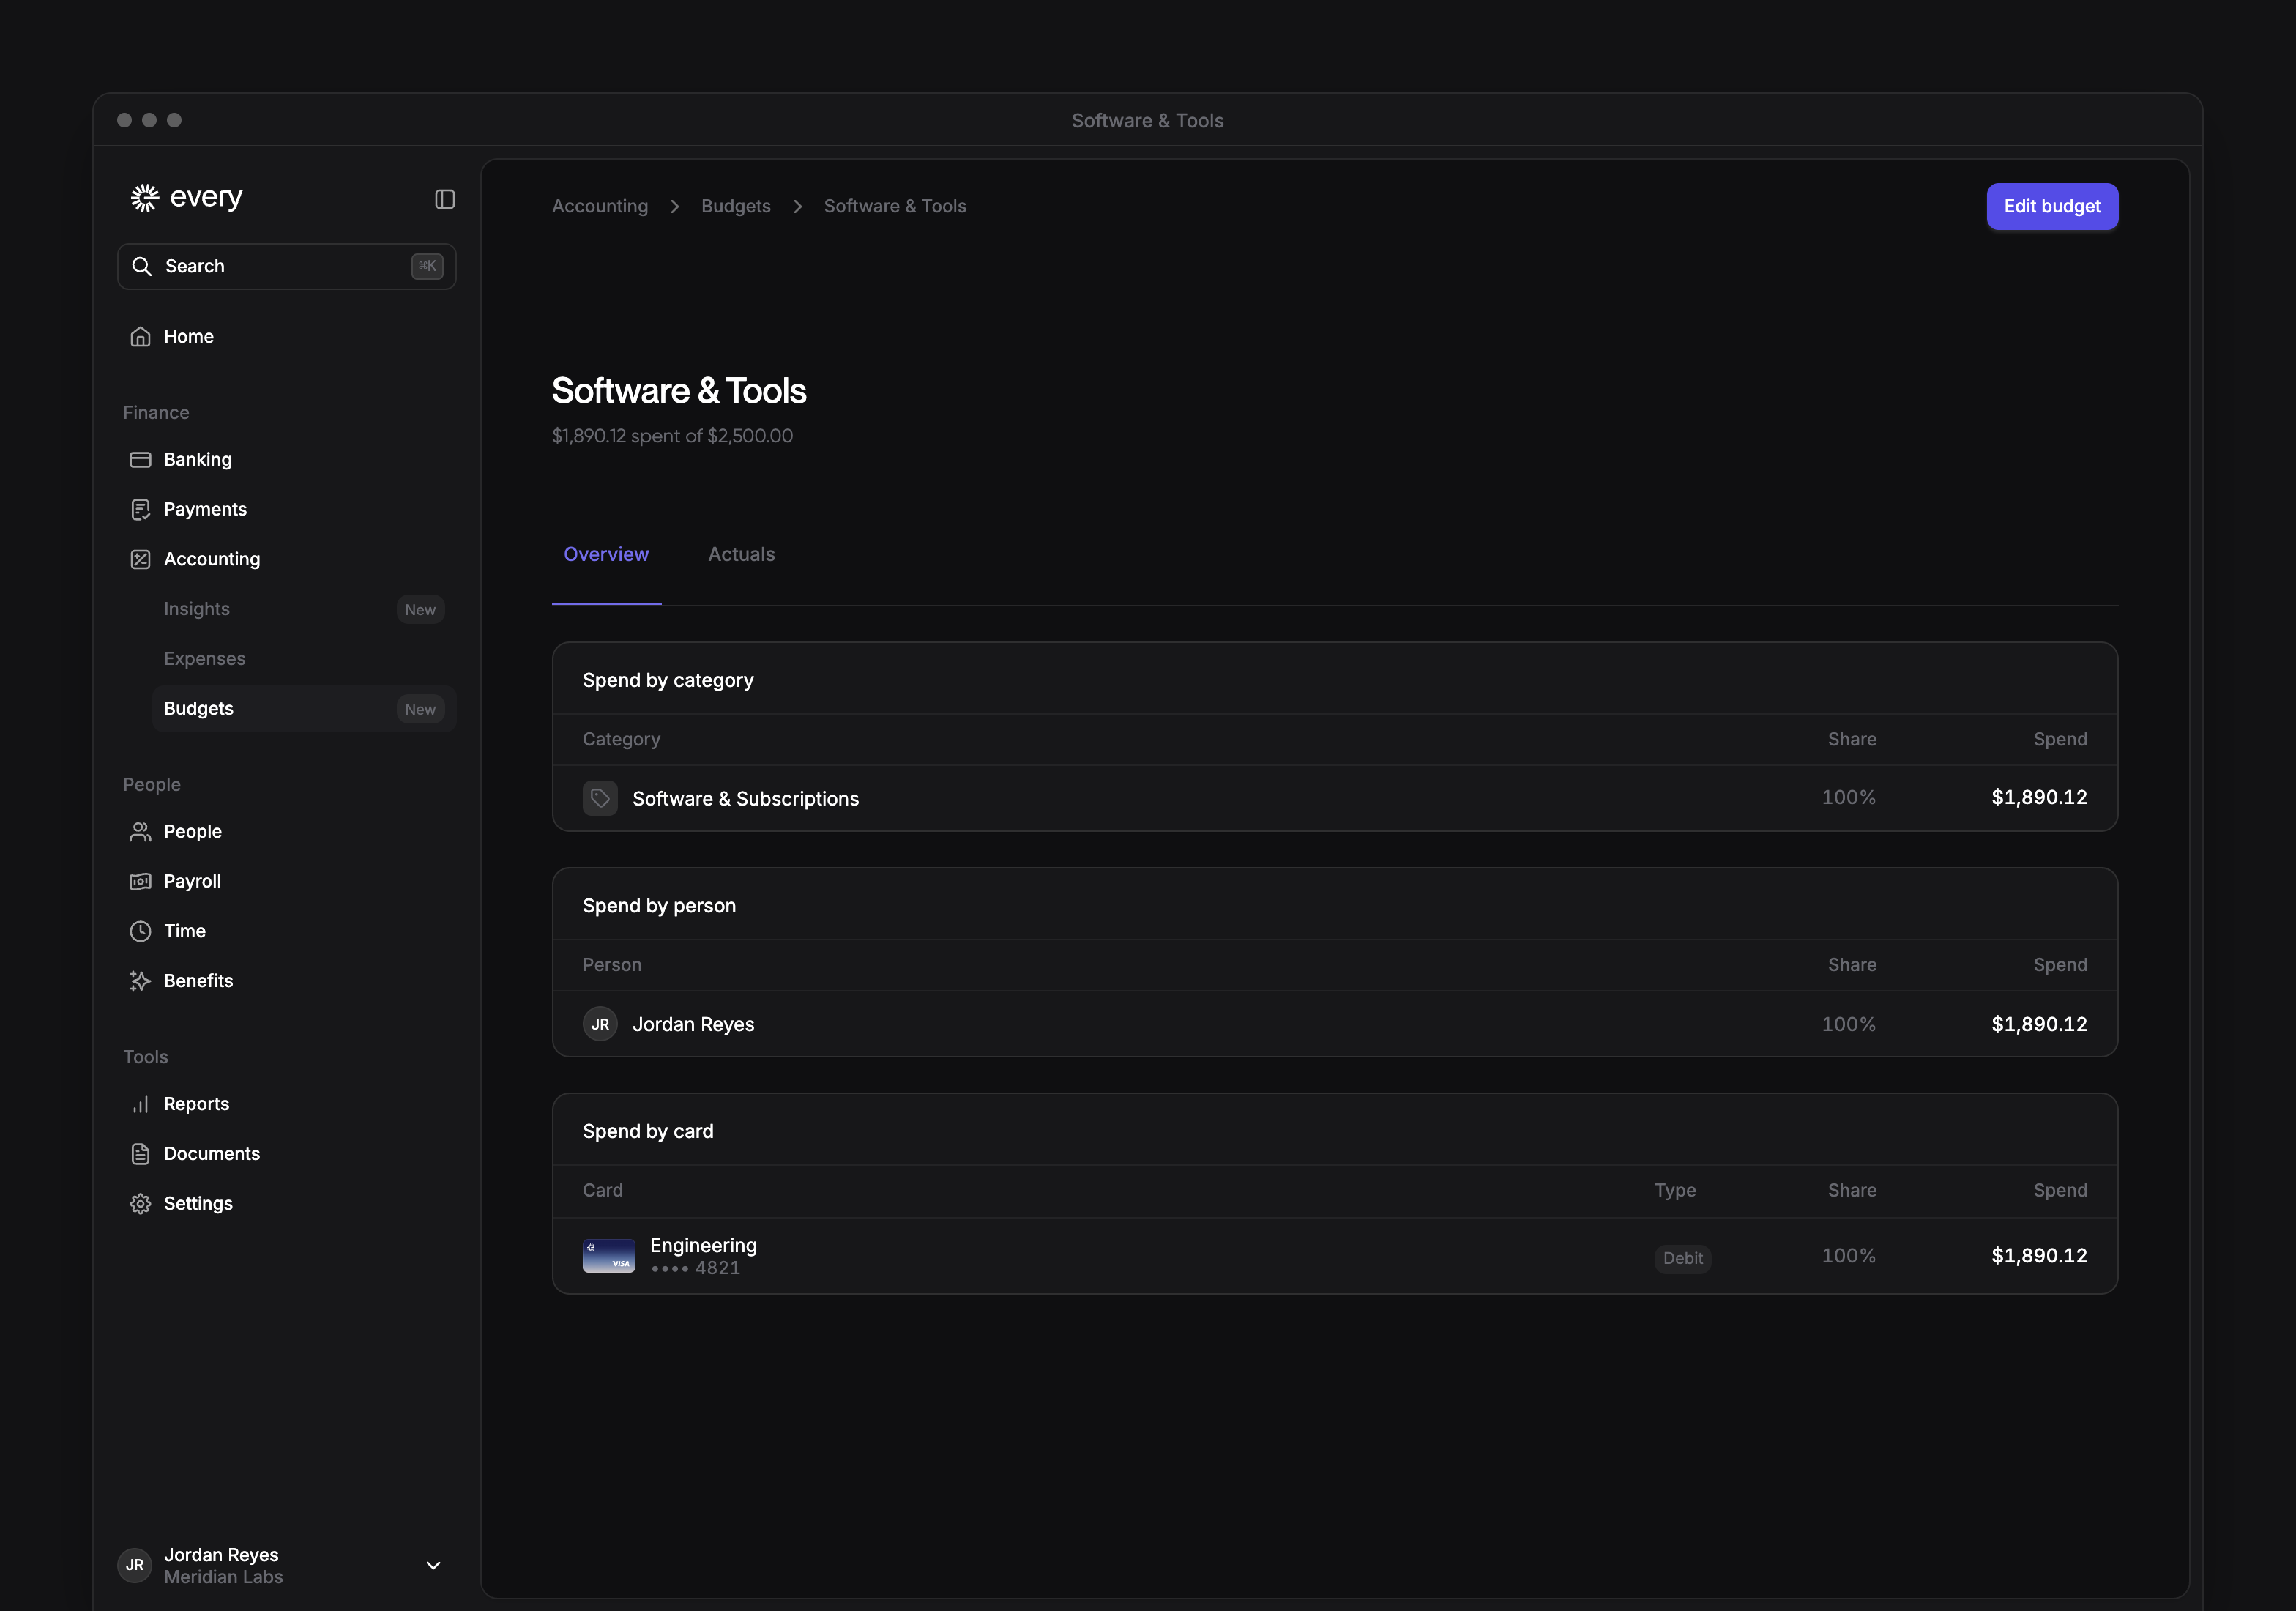Click the Engineering Visa card thumbnail
The height and width of the screenshot is (1611, 2296).
(609, 1256)
